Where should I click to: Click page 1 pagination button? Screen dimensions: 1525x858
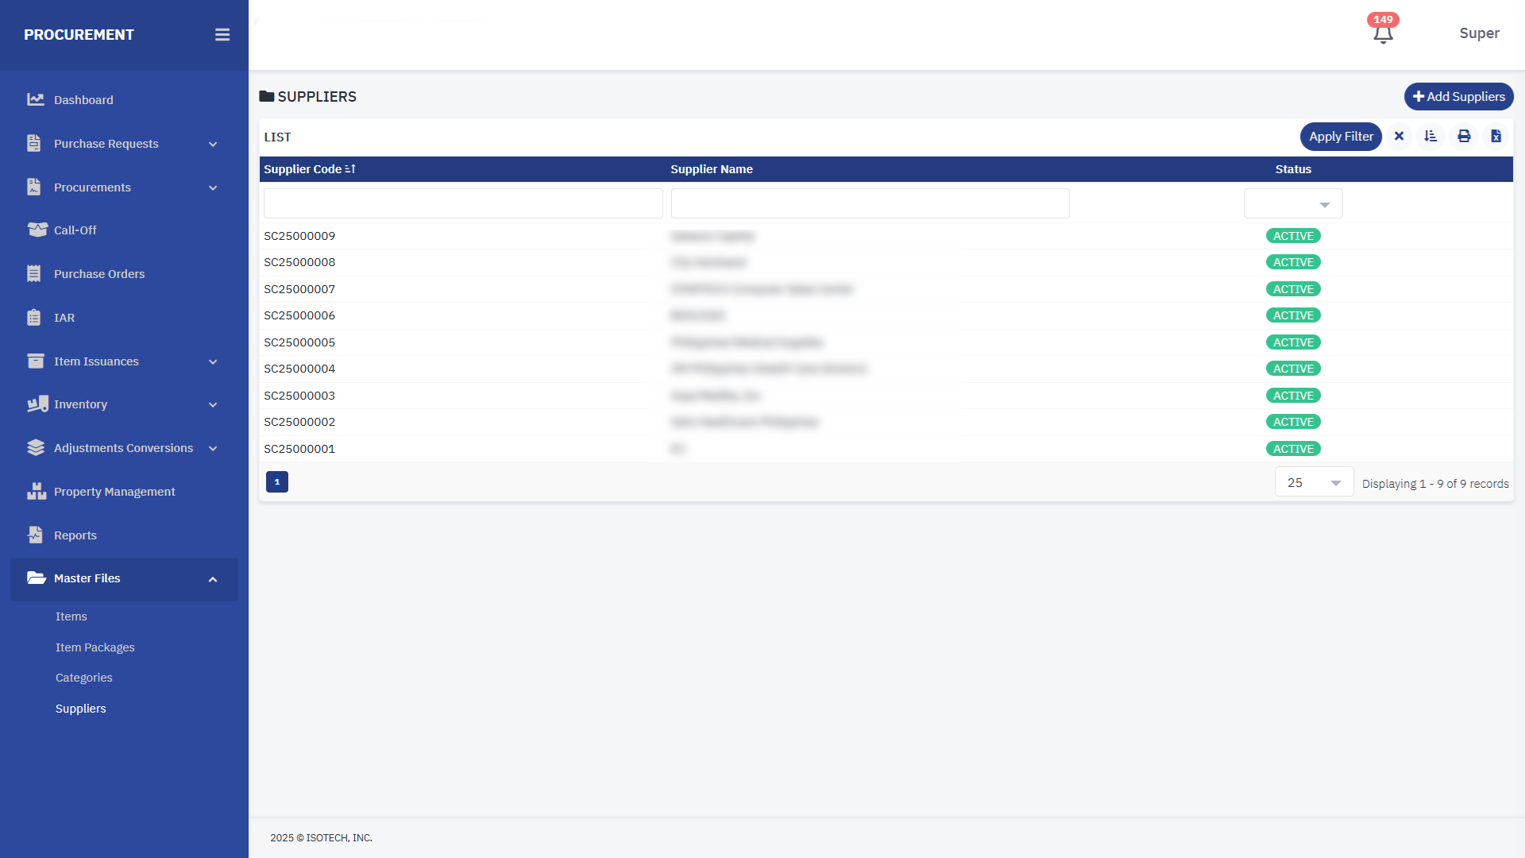277,482
